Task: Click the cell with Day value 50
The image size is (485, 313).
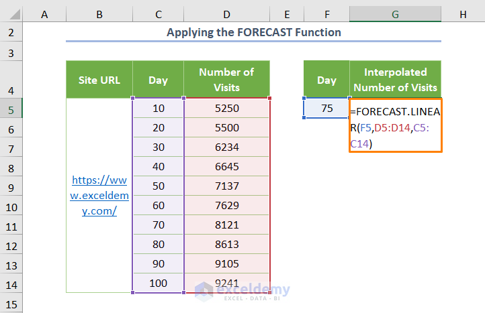Action: tap(159, 186)
